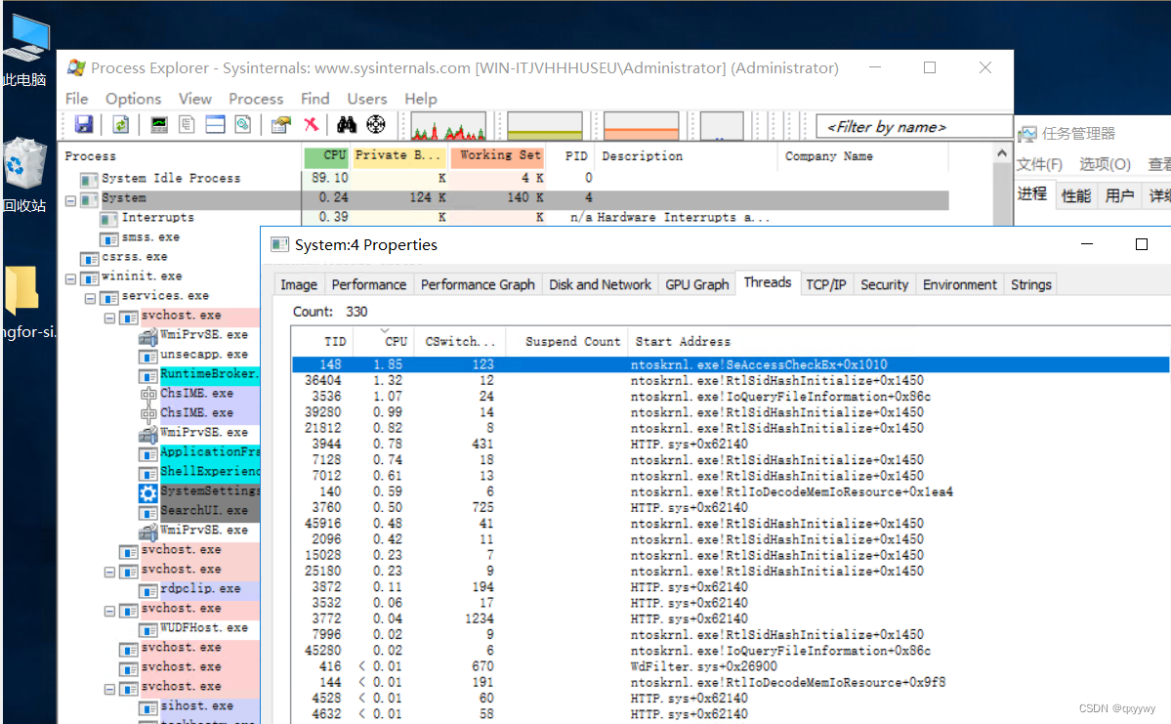Switch to the Performance Graph tab
Viewport: 1171px width, 724px height.
(x=478, y=284)
